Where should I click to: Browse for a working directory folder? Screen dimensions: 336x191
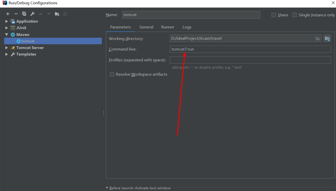[318, 38]
